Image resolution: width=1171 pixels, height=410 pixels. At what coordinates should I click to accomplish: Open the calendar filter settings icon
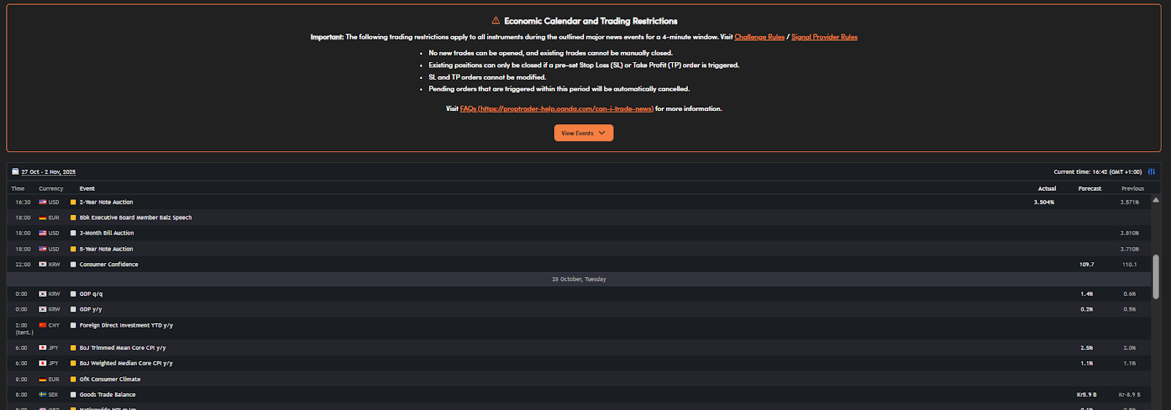(1151, 172)
